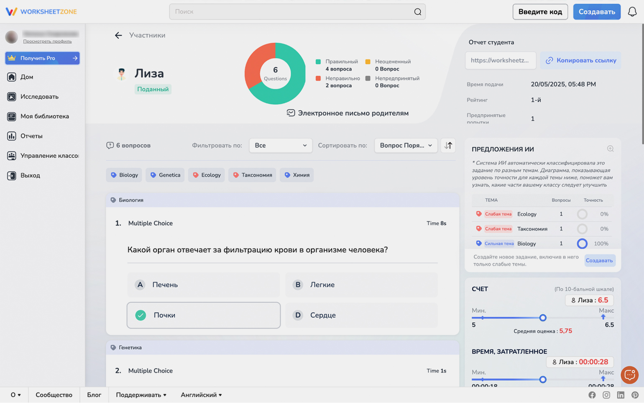
Task: Toggle the Biology topic filter tag
Action: point(124,175)
